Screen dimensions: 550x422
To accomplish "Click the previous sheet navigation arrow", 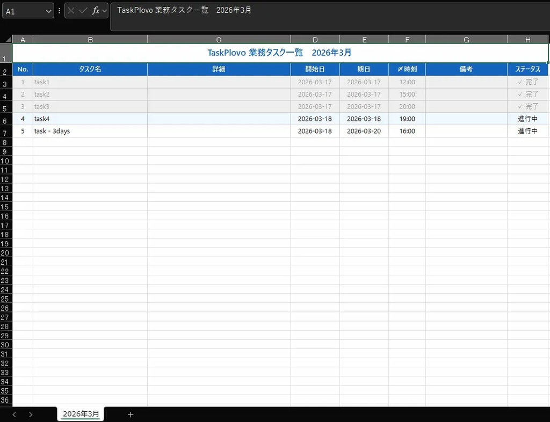I will pos(14,414).
